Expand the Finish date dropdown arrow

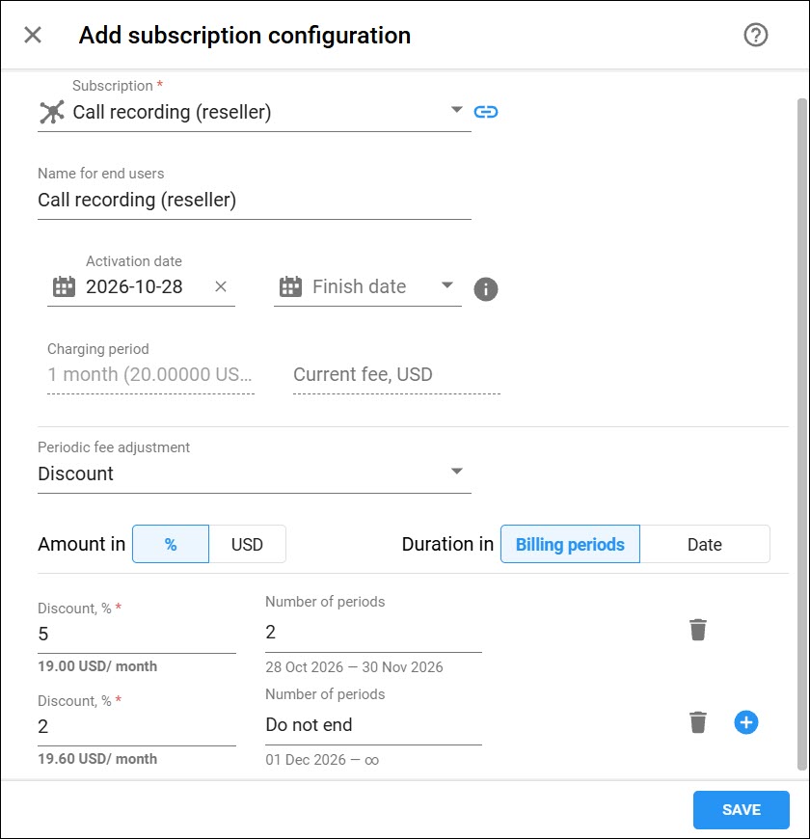(447, 285)
